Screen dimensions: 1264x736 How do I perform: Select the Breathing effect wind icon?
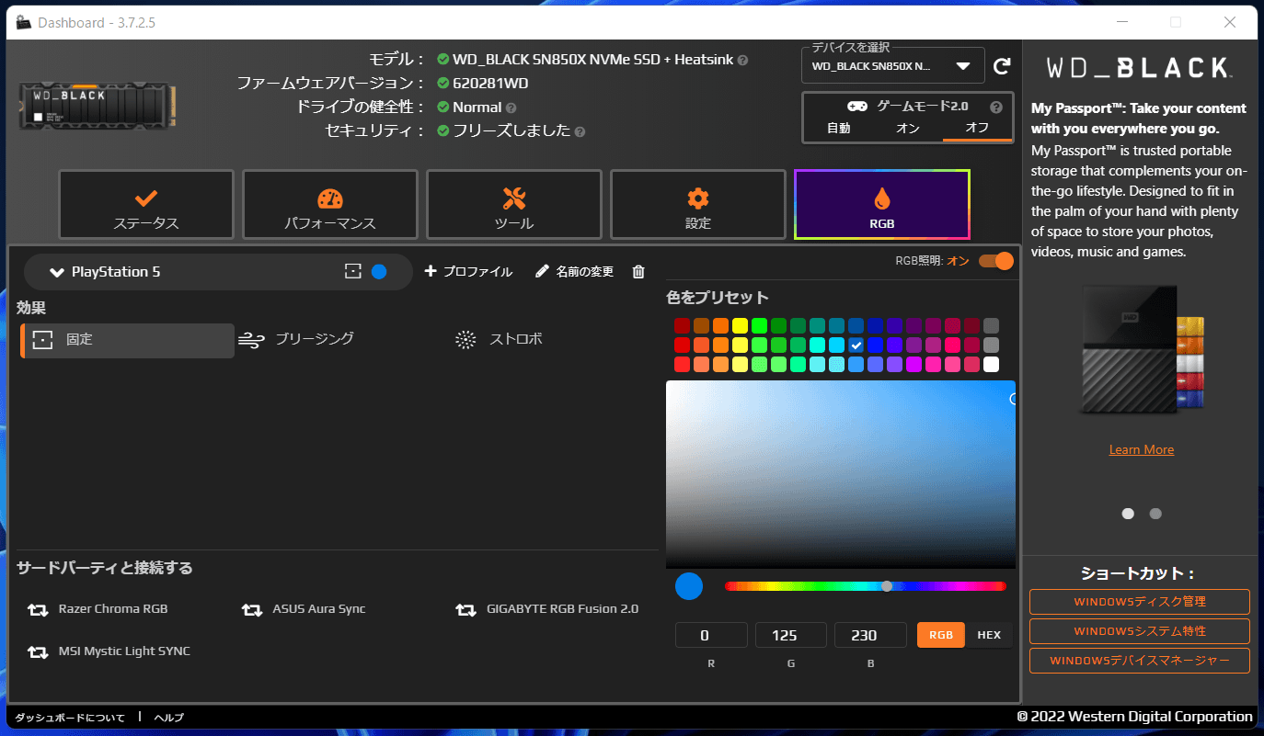(x=251, y=340)
